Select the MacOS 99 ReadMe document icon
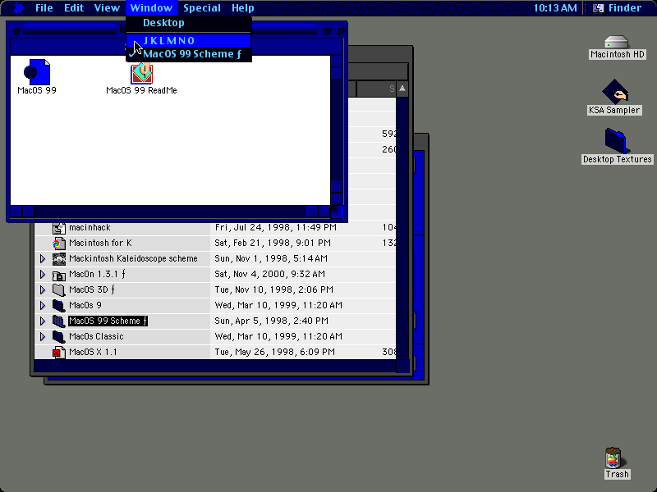The image size is (657, 492). point(141,73)
